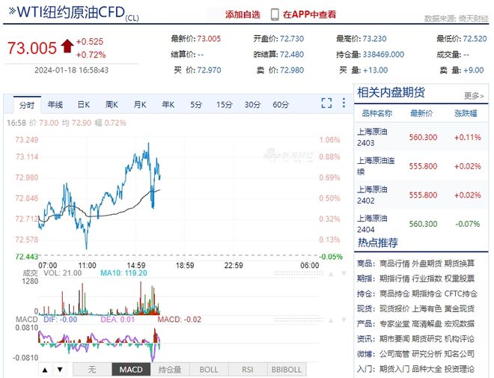Select the 无 indicator option
The image size is (494, 378).
tap(92, 370)
